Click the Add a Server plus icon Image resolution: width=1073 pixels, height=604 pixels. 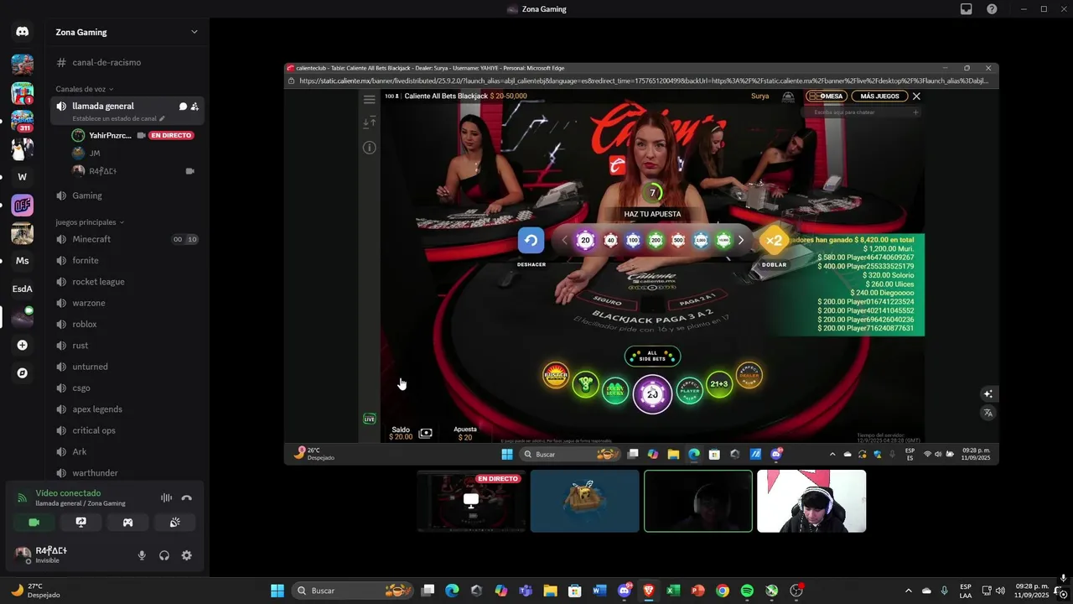[23, 345]
